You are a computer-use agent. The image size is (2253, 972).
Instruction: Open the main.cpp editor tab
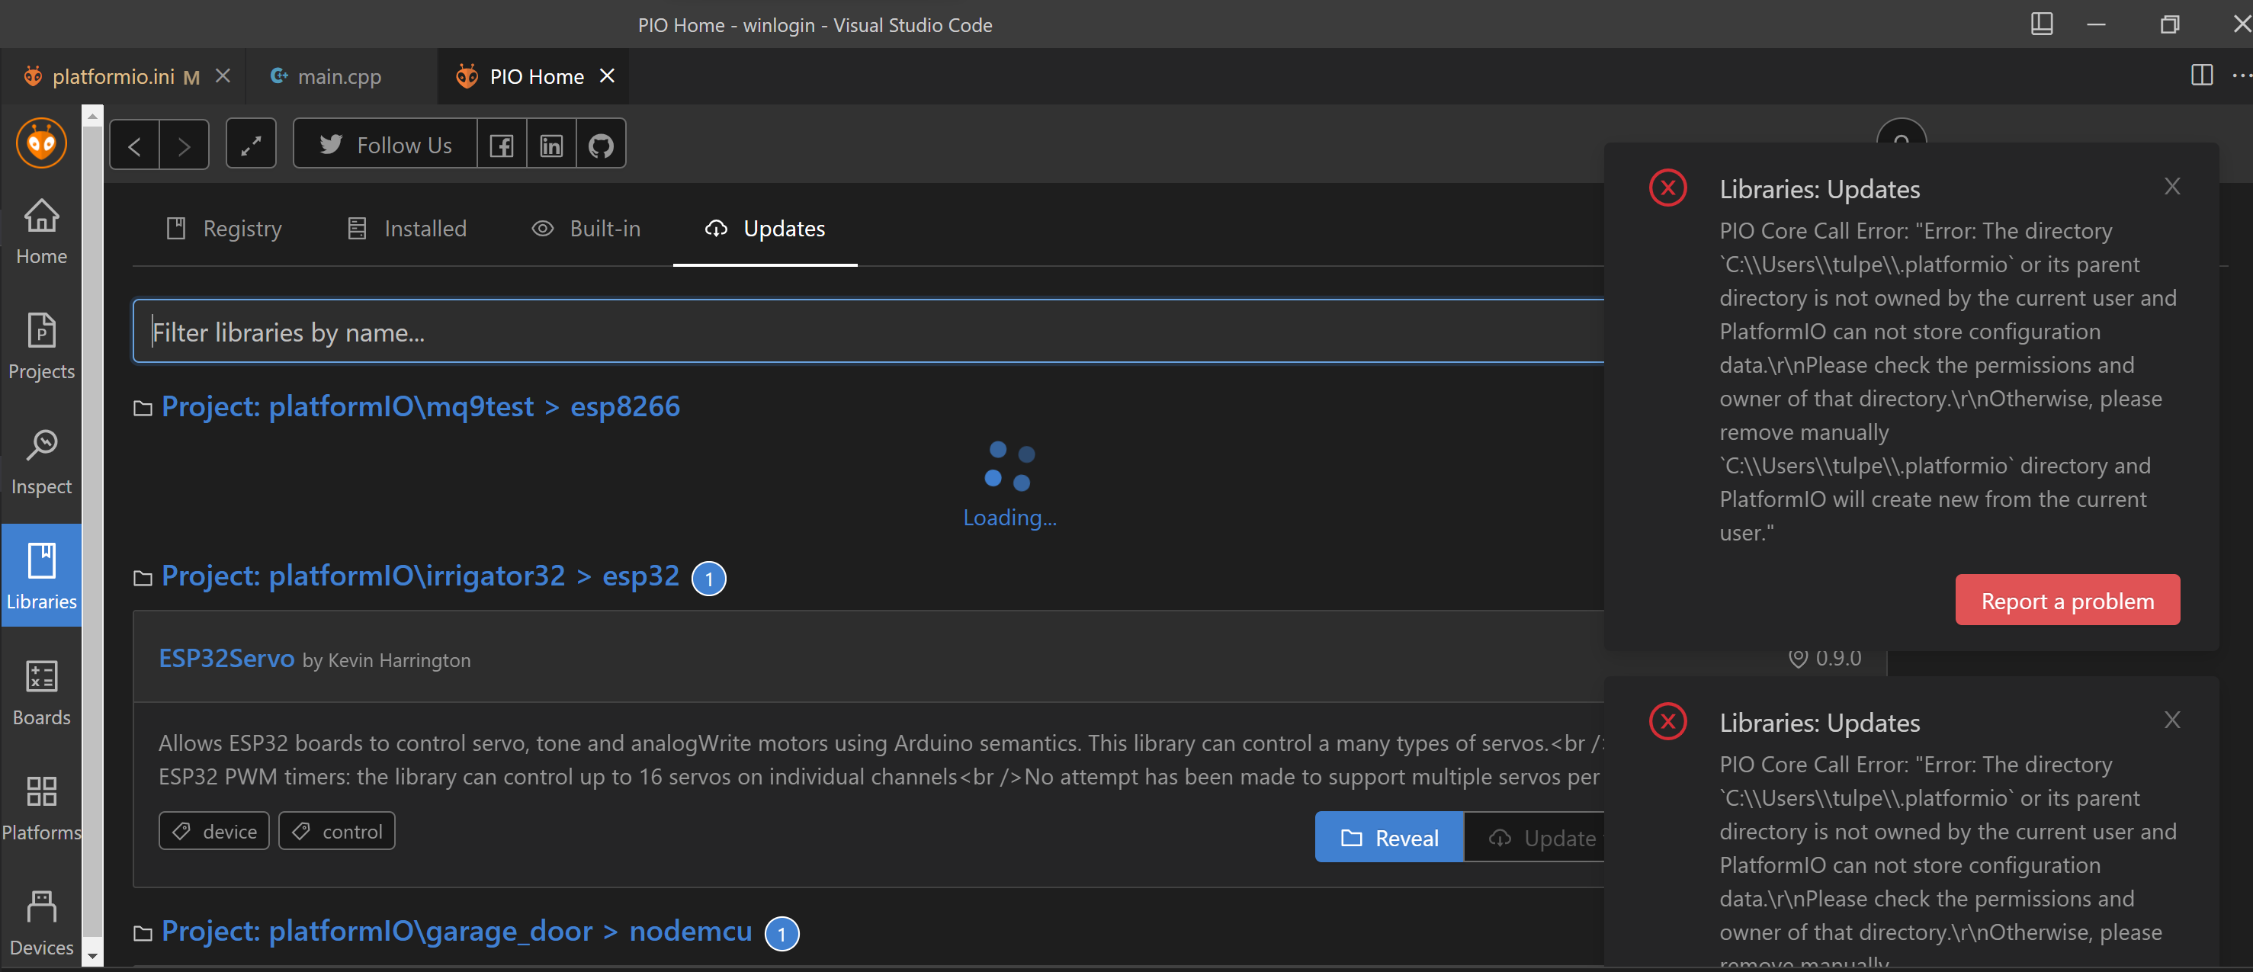(339, 76)
